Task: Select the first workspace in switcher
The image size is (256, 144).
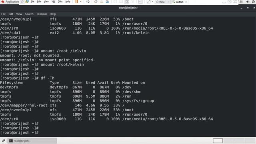Action: [x=218, y=141]
